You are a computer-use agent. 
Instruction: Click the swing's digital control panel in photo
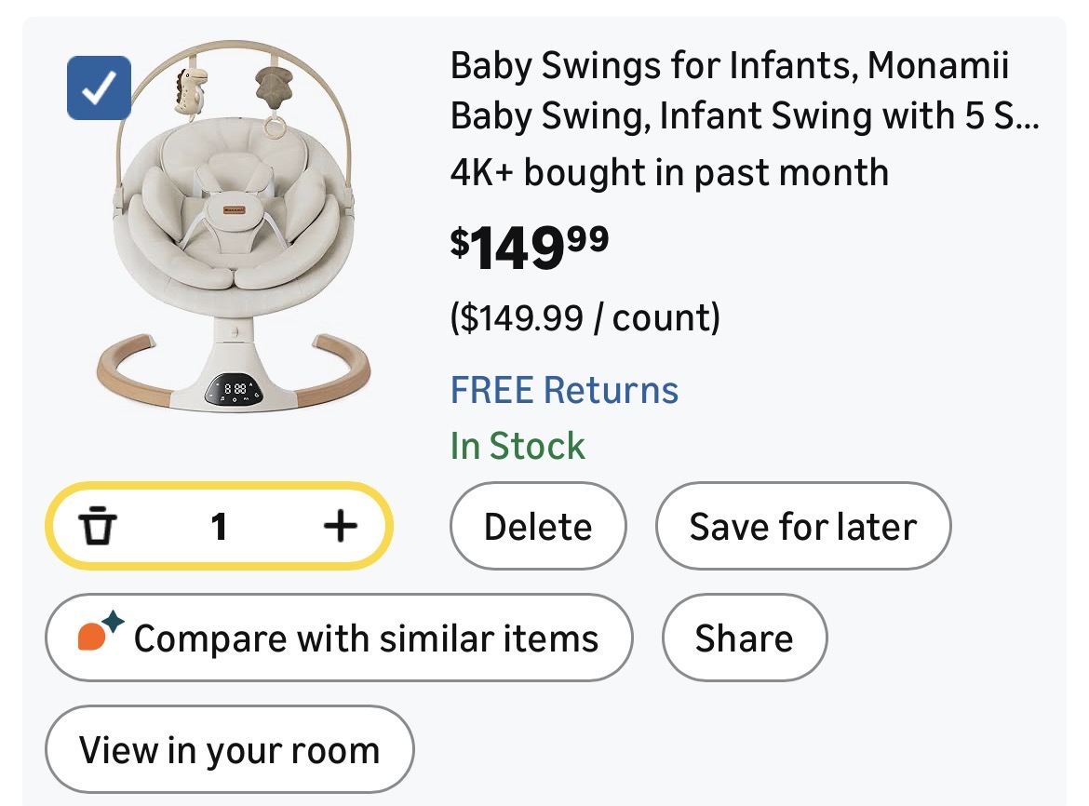(233, 390)
